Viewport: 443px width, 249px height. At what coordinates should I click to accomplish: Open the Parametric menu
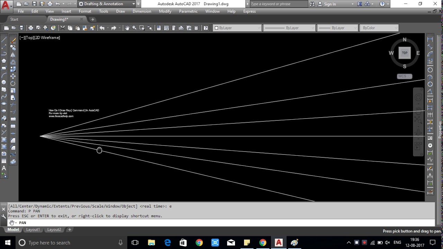point(188,11)
